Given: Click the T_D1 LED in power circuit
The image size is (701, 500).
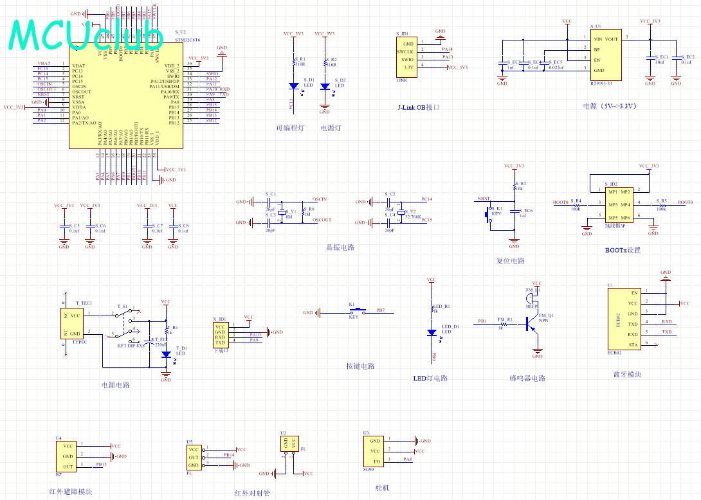Looking at the screenshot, I should [x=166, y=354].
